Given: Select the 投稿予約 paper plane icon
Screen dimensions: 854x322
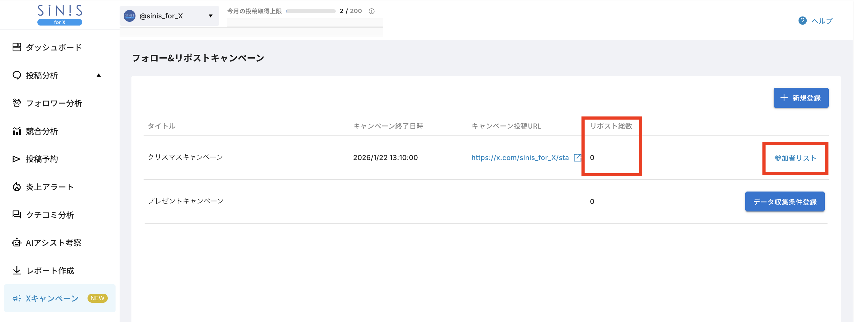Looking at the screenshot, I should pyautogui.click(x=17, y=159).
